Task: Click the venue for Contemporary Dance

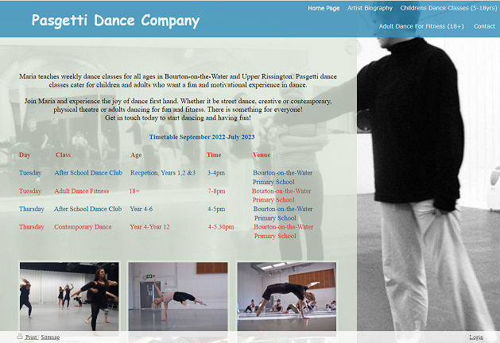Action: click(x=284, y=231)
